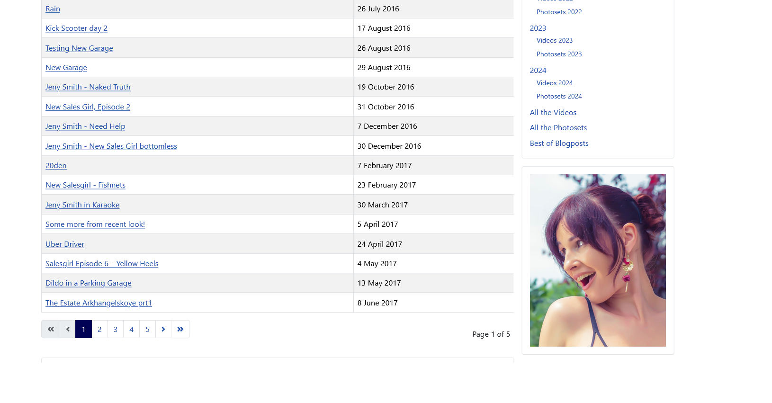Open Some more from recent look! link
This screenshot has height=403, width=772.
pyautogui.click(x=95, y=224)
